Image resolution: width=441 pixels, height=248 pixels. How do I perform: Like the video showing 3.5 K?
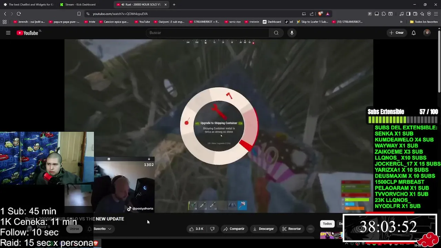[196, 229]
